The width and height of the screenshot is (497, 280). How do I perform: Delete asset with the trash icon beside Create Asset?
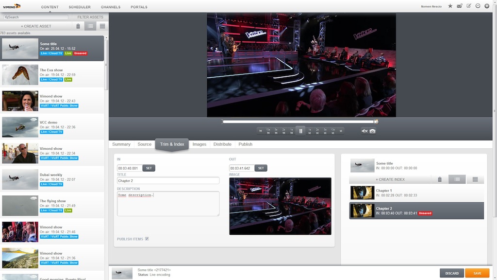(x=78, y=26)
